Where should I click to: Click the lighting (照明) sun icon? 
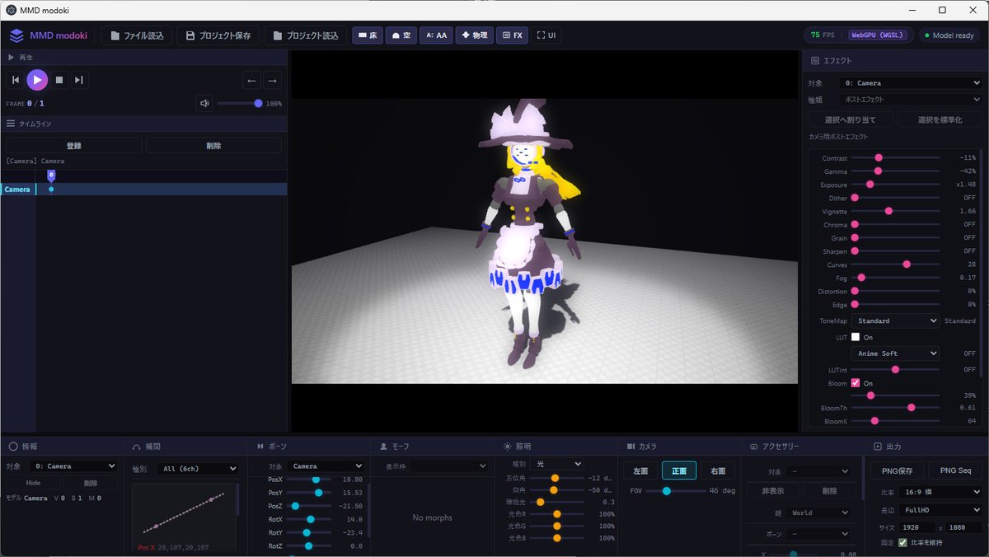pos(508,446)
